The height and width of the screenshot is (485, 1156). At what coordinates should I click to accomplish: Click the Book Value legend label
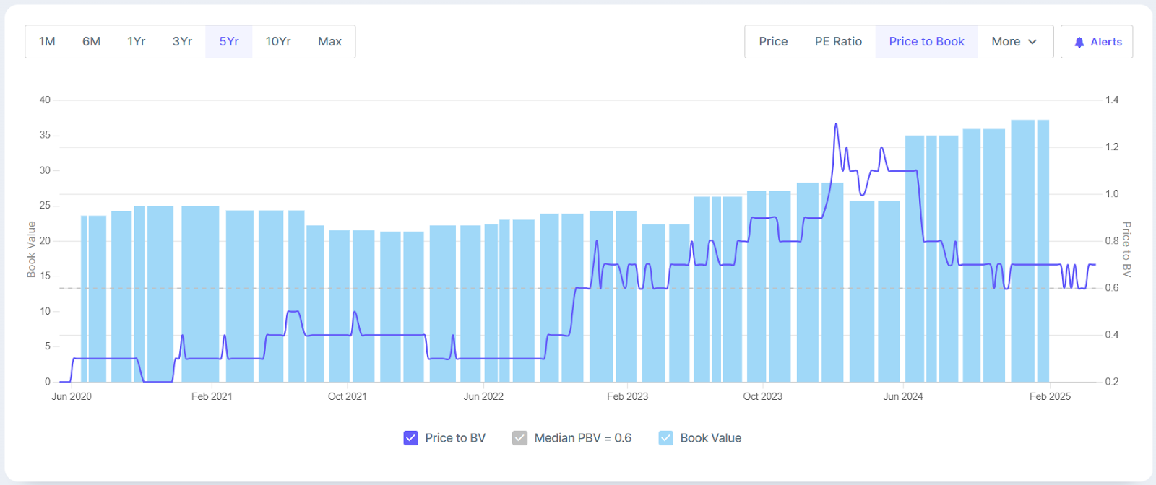pyautogui.click(x=711, y=438)
